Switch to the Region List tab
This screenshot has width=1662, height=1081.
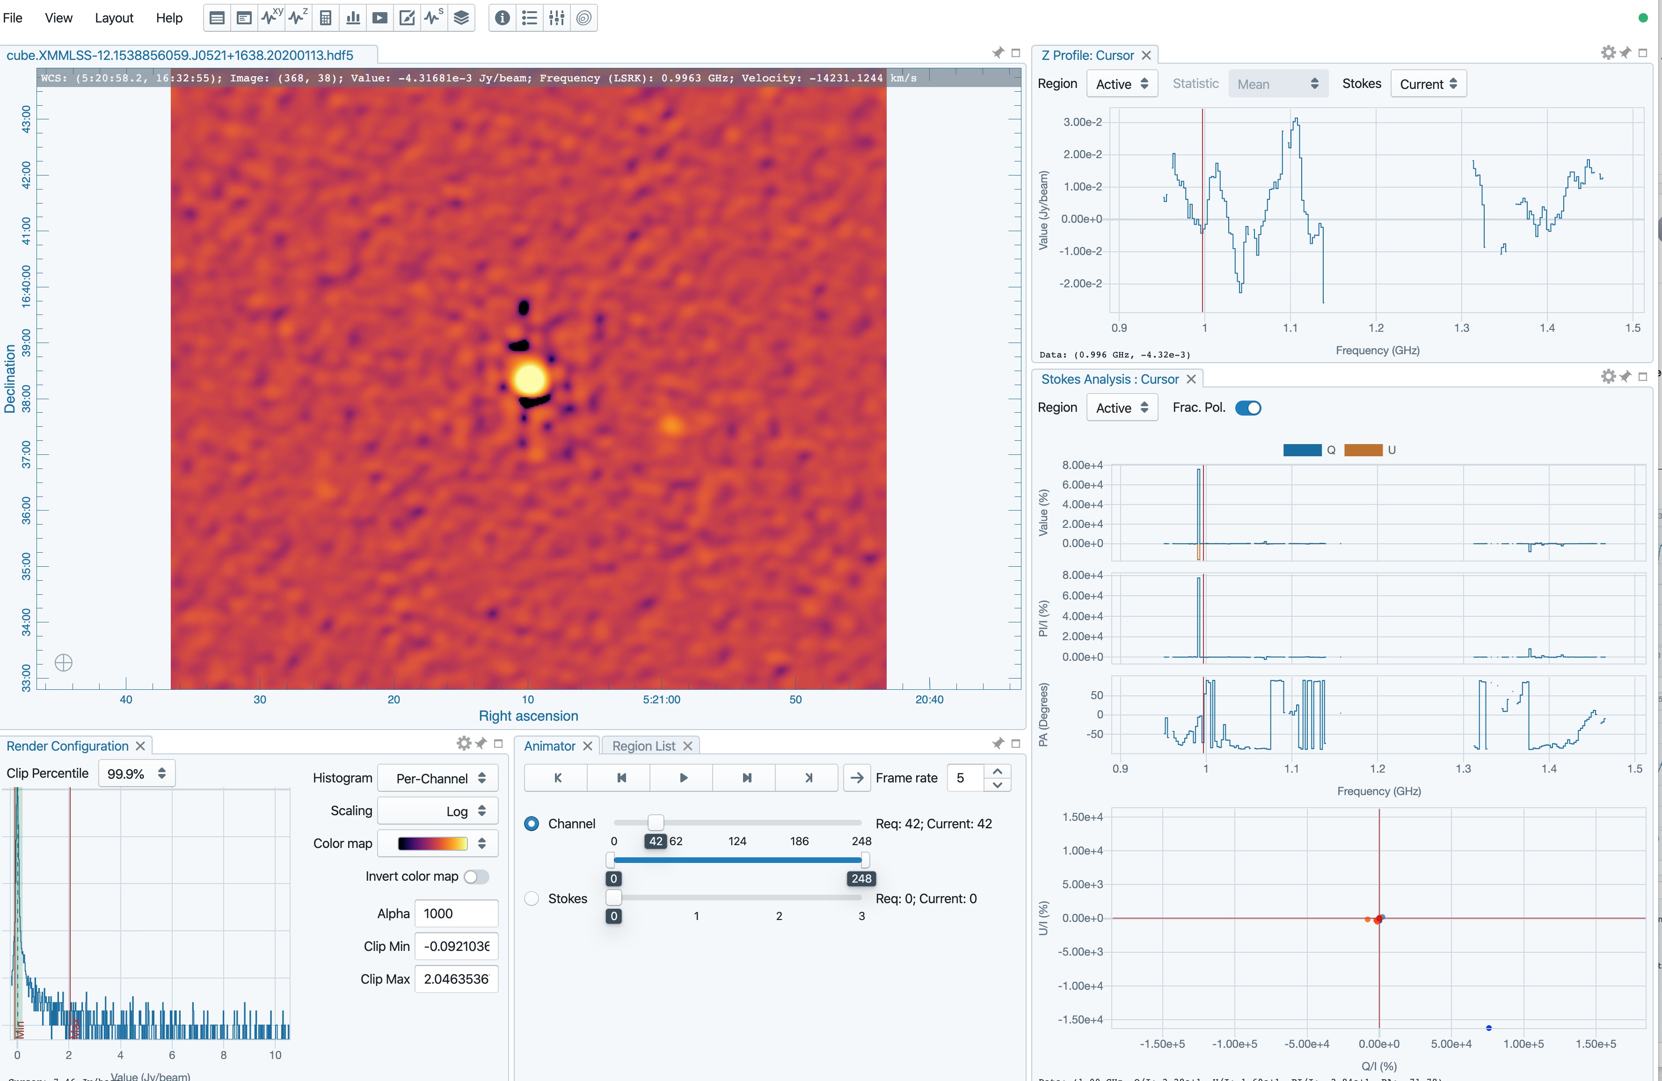(x=643, y=746)
